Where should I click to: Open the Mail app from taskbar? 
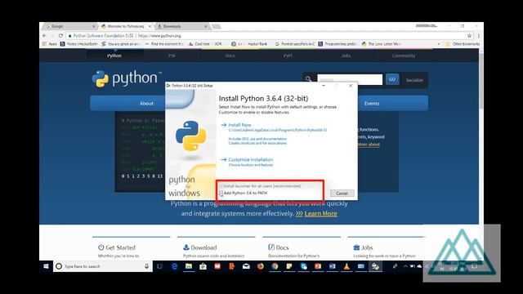(246, 266)
